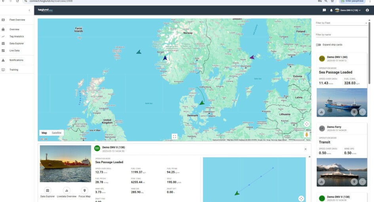Click the video icon beside Training
This screenshot has height=202, width=374.
tap(3, 70)
